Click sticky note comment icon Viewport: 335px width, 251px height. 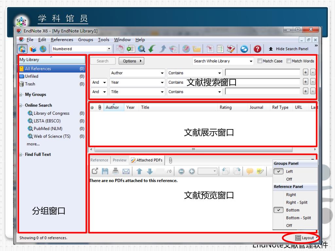[250, 171]
